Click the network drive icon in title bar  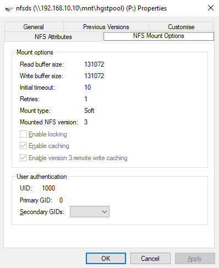(x=9, y=9)
